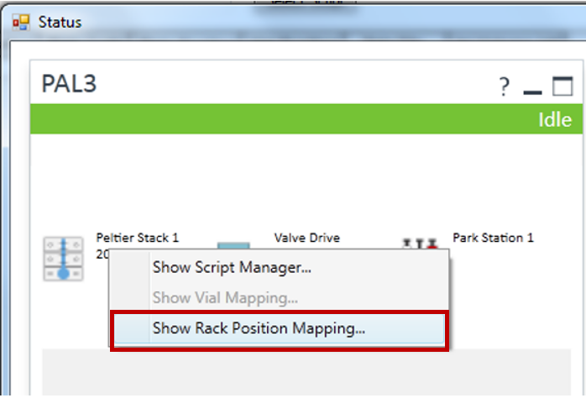Click the blank icon gutter beside Show Script Manager

click(130, 268)
